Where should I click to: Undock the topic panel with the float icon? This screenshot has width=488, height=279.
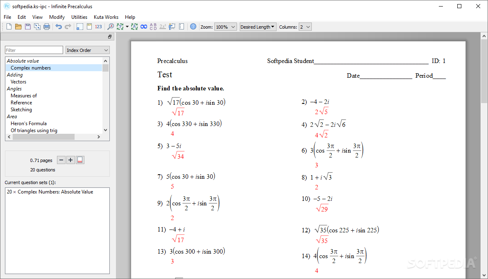tap(110, 37)
